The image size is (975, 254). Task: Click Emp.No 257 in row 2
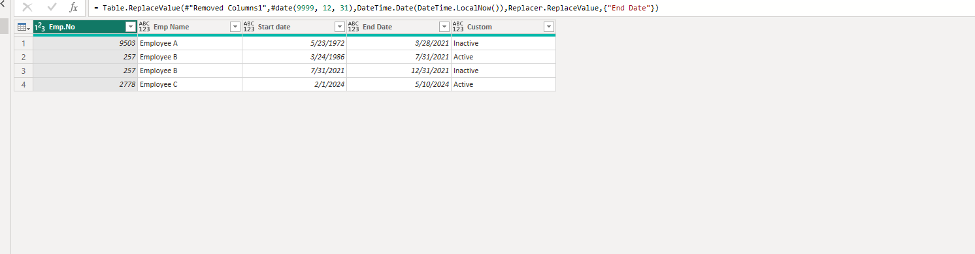(86, 57)
